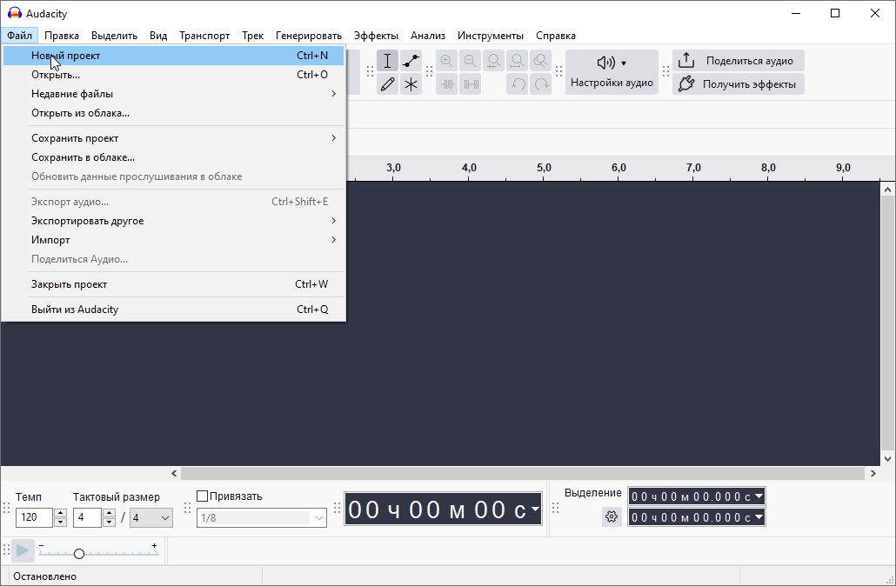The image size is (896, 586).
Task: Open the Справка menu
Action: click(555, 36)
